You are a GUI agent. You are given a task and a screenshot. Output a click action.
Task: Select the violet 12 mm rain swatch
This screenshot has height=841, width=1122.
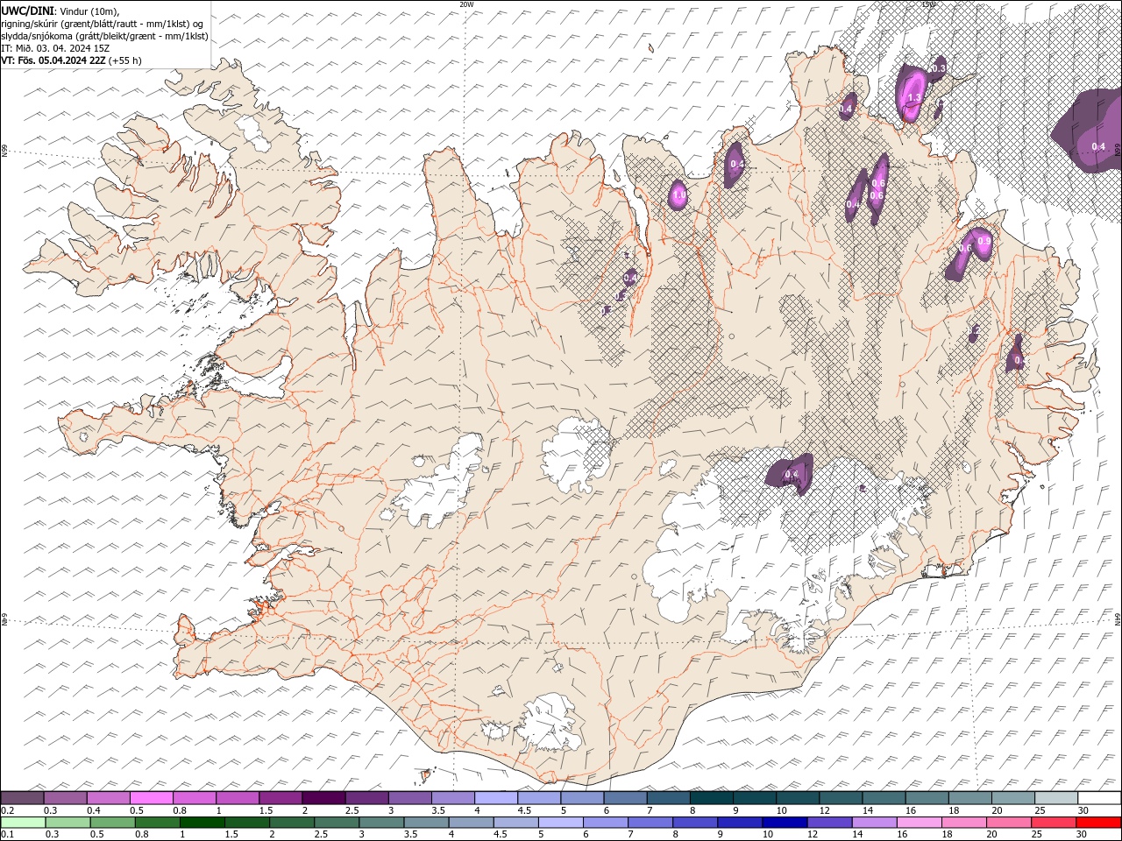pyautogui.click(x=830, y=823)
